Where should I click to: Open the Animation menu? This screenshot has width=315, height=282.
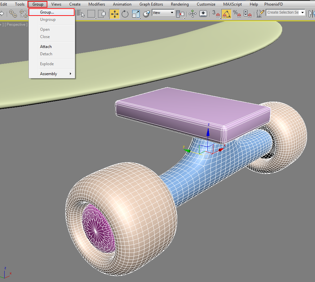click(122, 4)
